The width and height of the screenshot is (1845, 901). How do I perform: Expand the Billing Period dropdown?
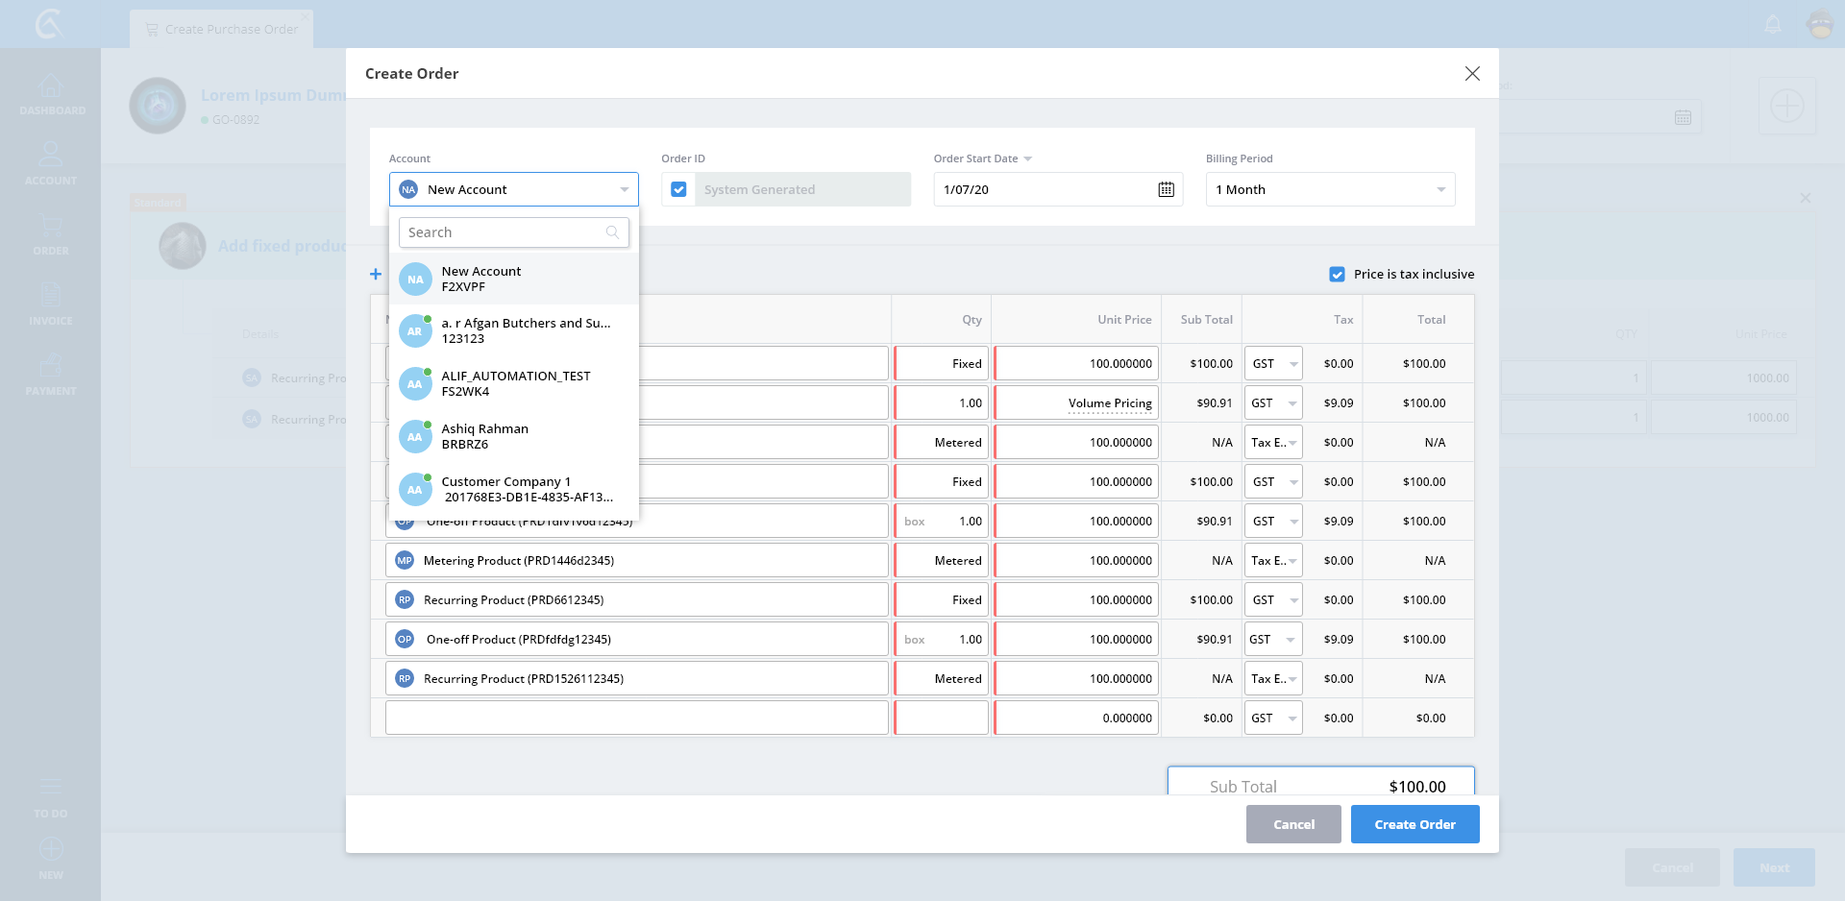coord(1330,189)
